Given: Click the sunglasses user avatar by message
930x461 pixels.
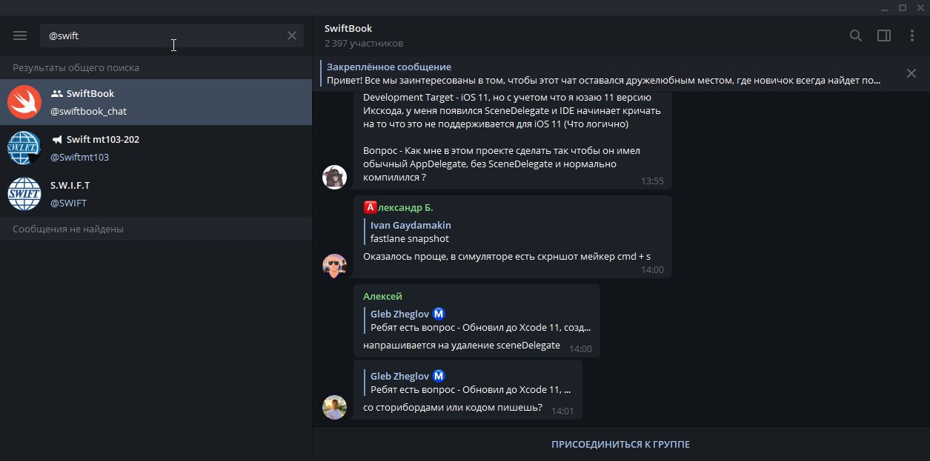Looking at the screenshot, I should point(335,265).
